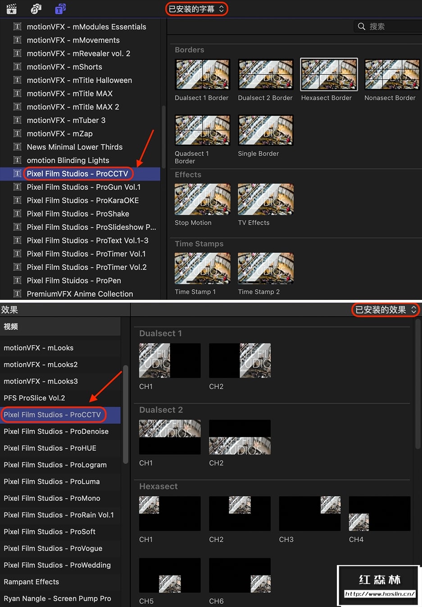The image size is (422, 607).
Task: Select the Nonasect Border thumbnail
Action: point(392,74)
